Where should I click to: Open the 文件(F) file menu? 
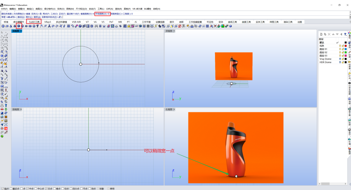4,9
